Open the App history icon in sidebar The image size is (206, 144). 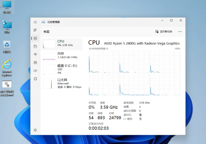tap(35, 46)
